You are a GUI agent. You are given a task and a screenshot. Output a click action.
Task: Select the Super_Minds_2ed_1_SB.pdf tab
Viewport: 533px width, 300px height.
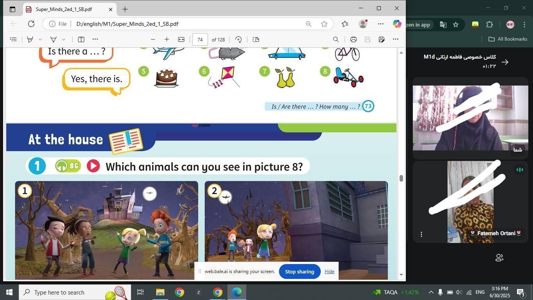tap(69, 9)
